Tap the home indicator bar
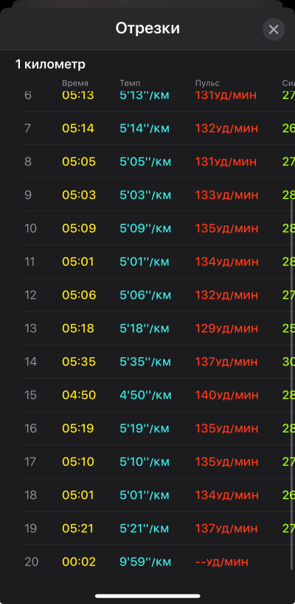Viewport: 295px width, 604px height. [147, 596]
